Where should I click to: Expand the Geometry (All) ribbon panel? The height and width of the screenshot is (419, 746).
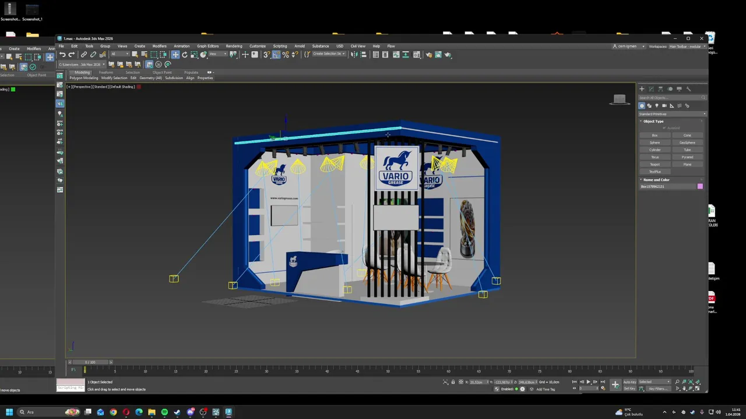click(x=151, y=78)
